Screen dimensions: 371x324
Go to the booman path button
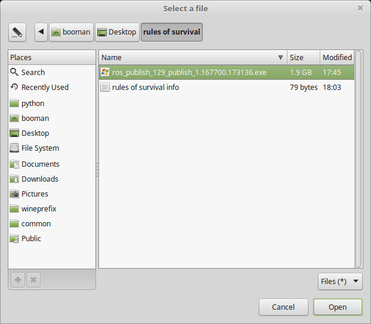[x=71, y=32]
